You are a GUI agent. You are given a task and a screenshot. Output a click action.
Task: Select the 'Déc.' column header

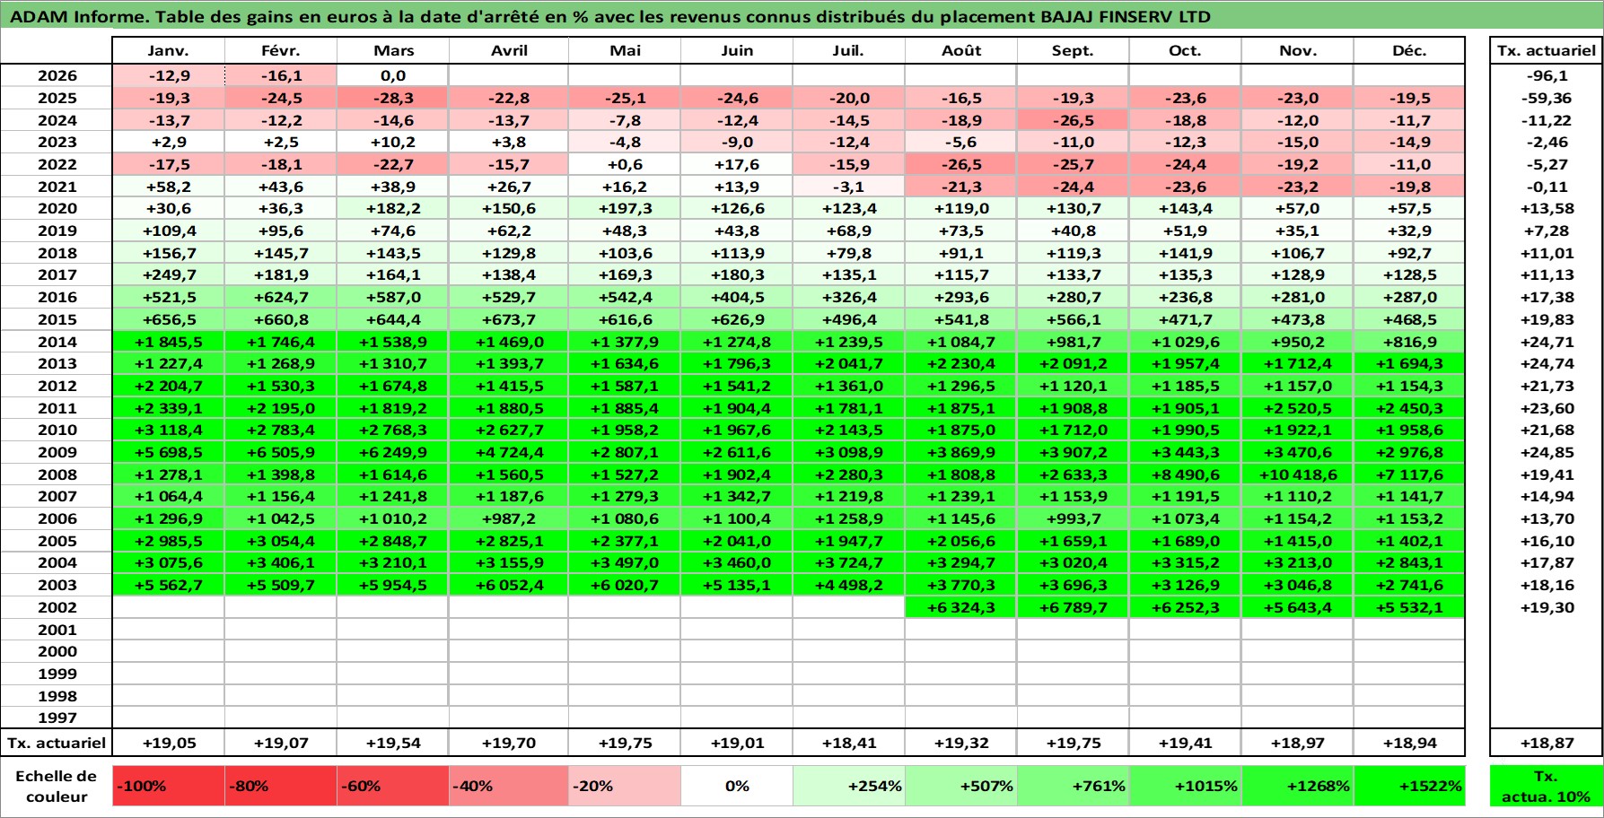tap(1409, 50)
